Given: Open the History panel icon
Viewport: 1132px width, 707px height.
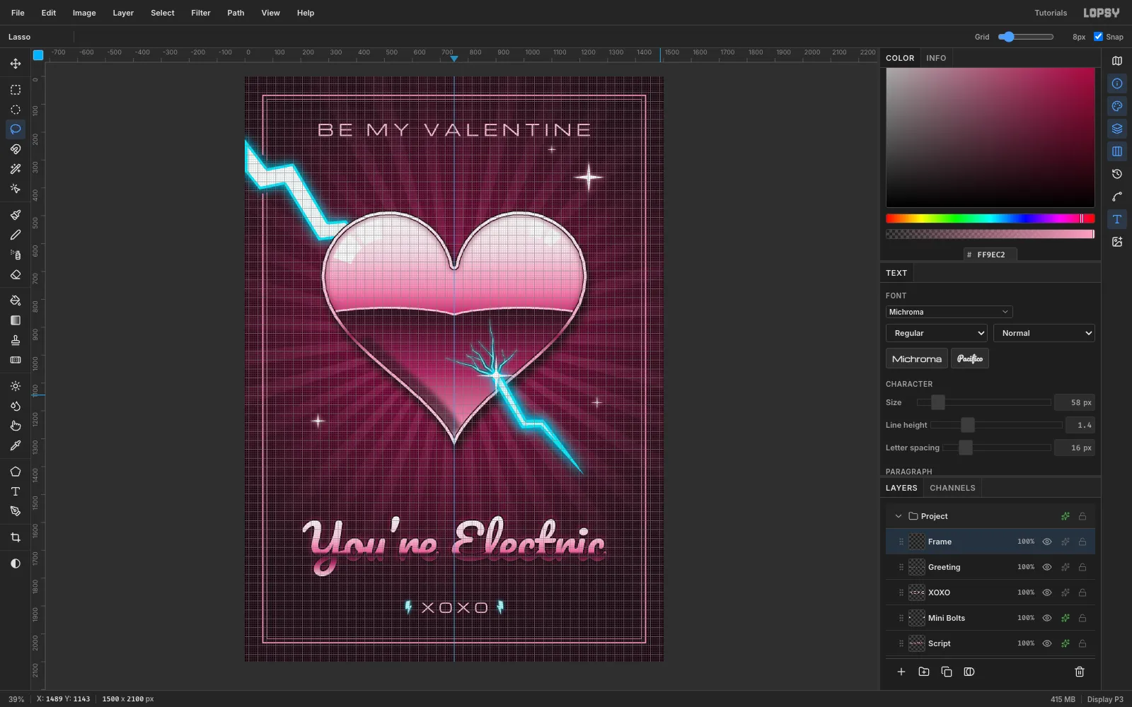Looking at the screenshot, I should [1117, 174].
